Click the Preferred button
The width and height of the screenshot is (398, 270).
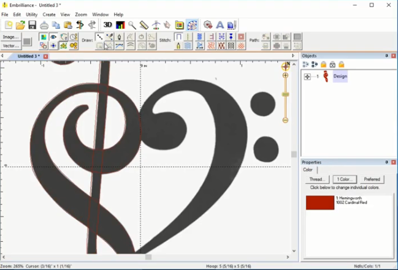372,179
